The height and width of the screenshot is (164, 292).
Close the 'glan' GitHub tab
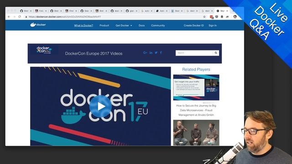click(x=136, y=11)
